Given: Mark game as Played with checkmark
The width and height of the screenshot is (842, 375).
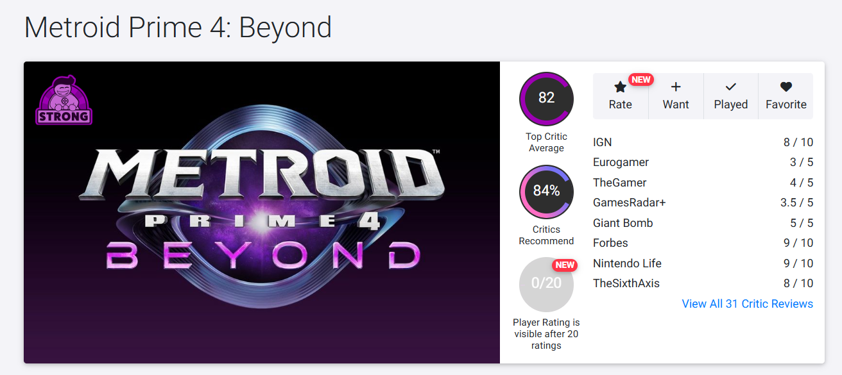Looking at the screenshot, I should click(x=730, y=88).
